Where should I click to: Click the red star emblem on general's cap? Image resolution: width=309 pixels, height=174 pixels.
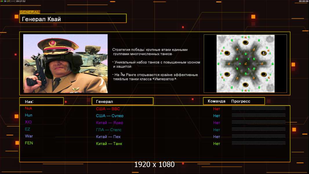pyautogui.click(x=52, y=43)
